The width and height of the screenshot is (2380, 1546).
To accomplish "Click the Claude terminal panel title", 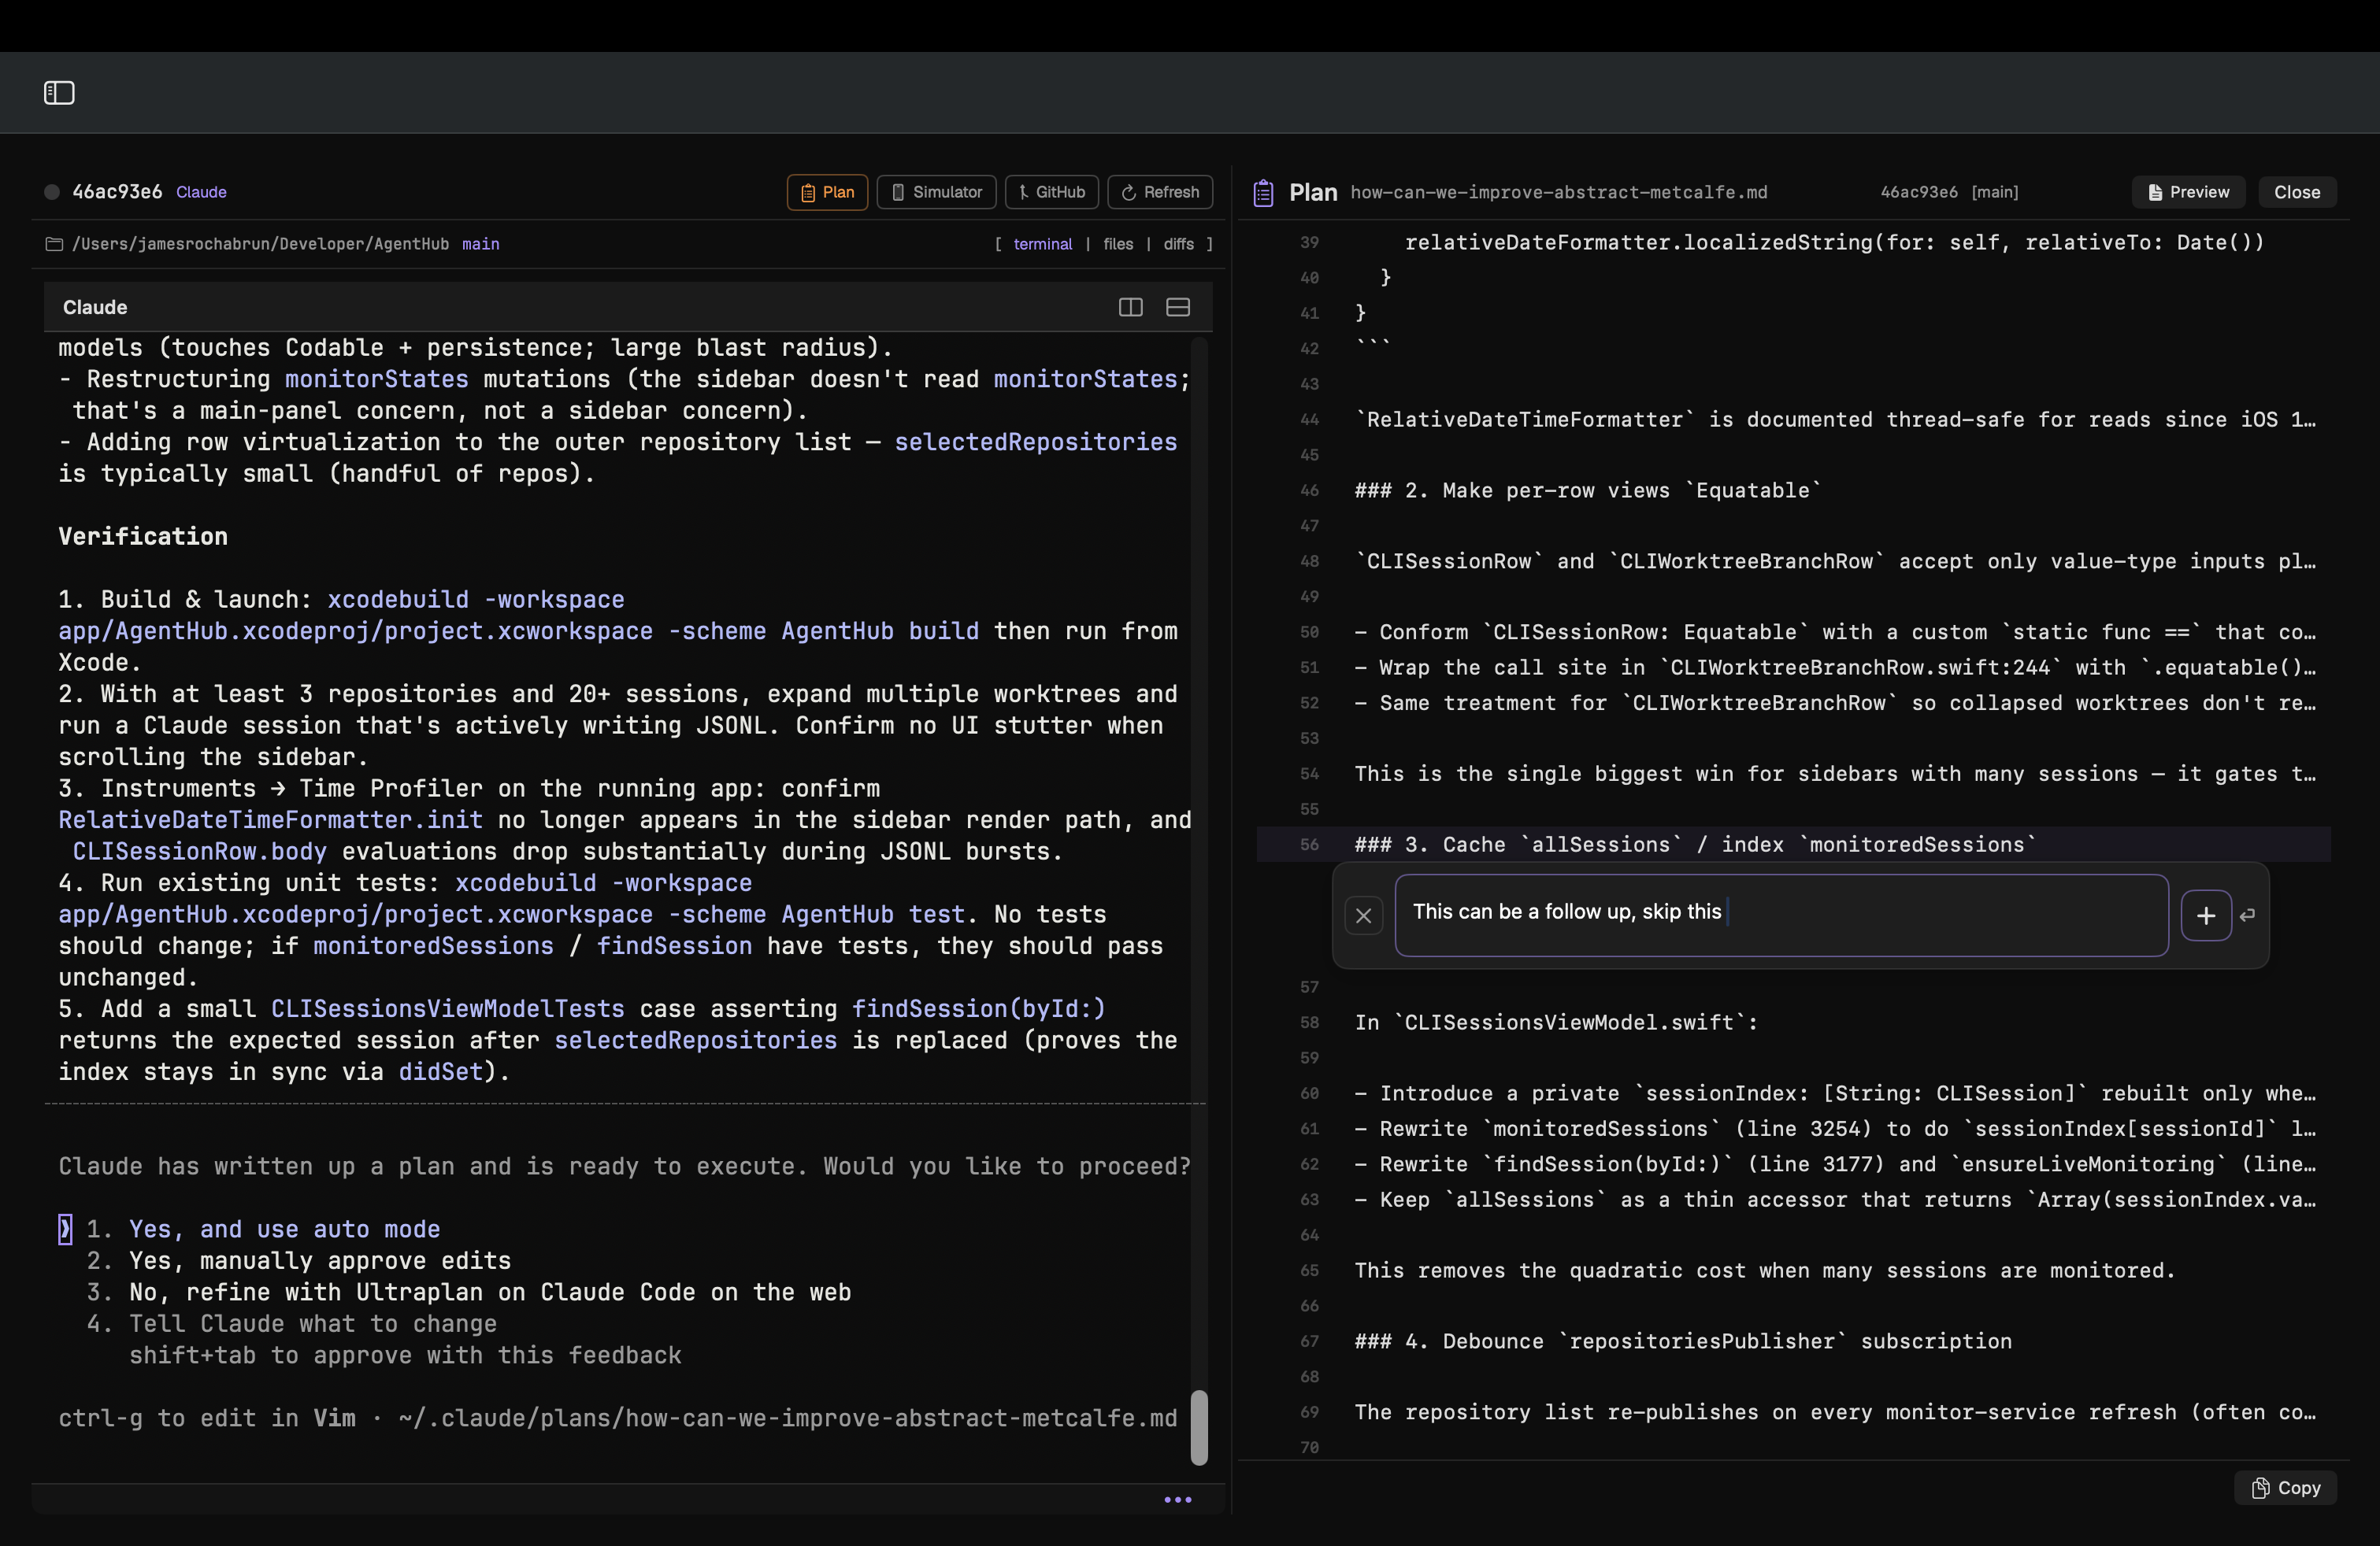I will 95,307.
